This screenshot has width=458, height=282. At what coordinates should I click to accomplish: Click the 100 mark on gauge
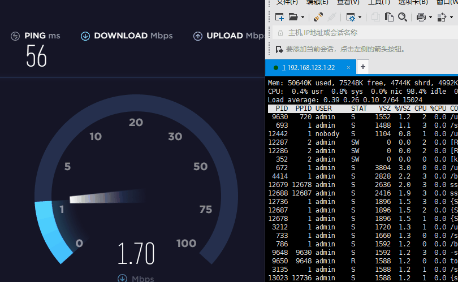(186, 244)
